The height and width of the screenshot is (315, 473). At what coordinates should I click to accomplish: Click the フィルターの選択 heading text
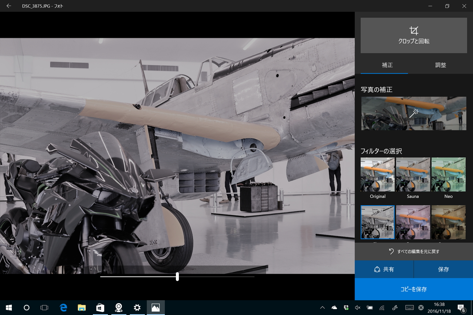381,151
